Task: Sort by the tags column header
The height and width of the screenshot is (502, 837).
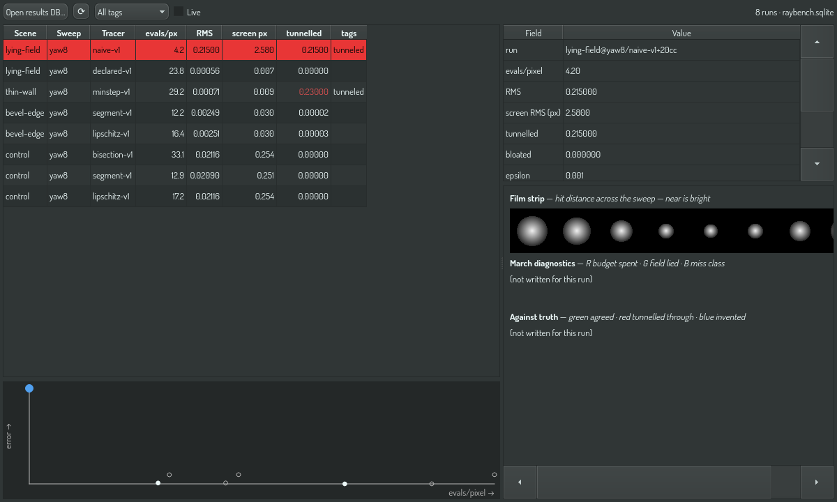Action: (x=349, y=33)
